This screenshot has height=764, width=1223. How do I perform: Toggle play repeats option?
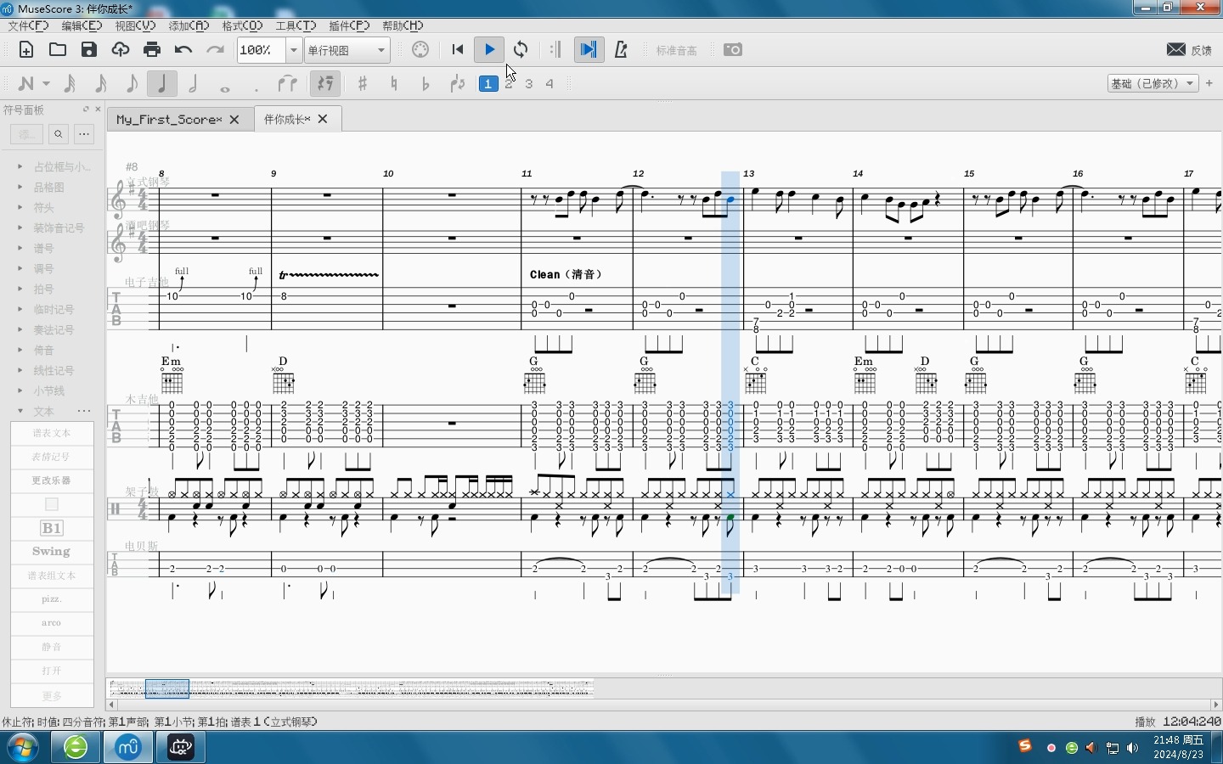(x=555, y=50)
